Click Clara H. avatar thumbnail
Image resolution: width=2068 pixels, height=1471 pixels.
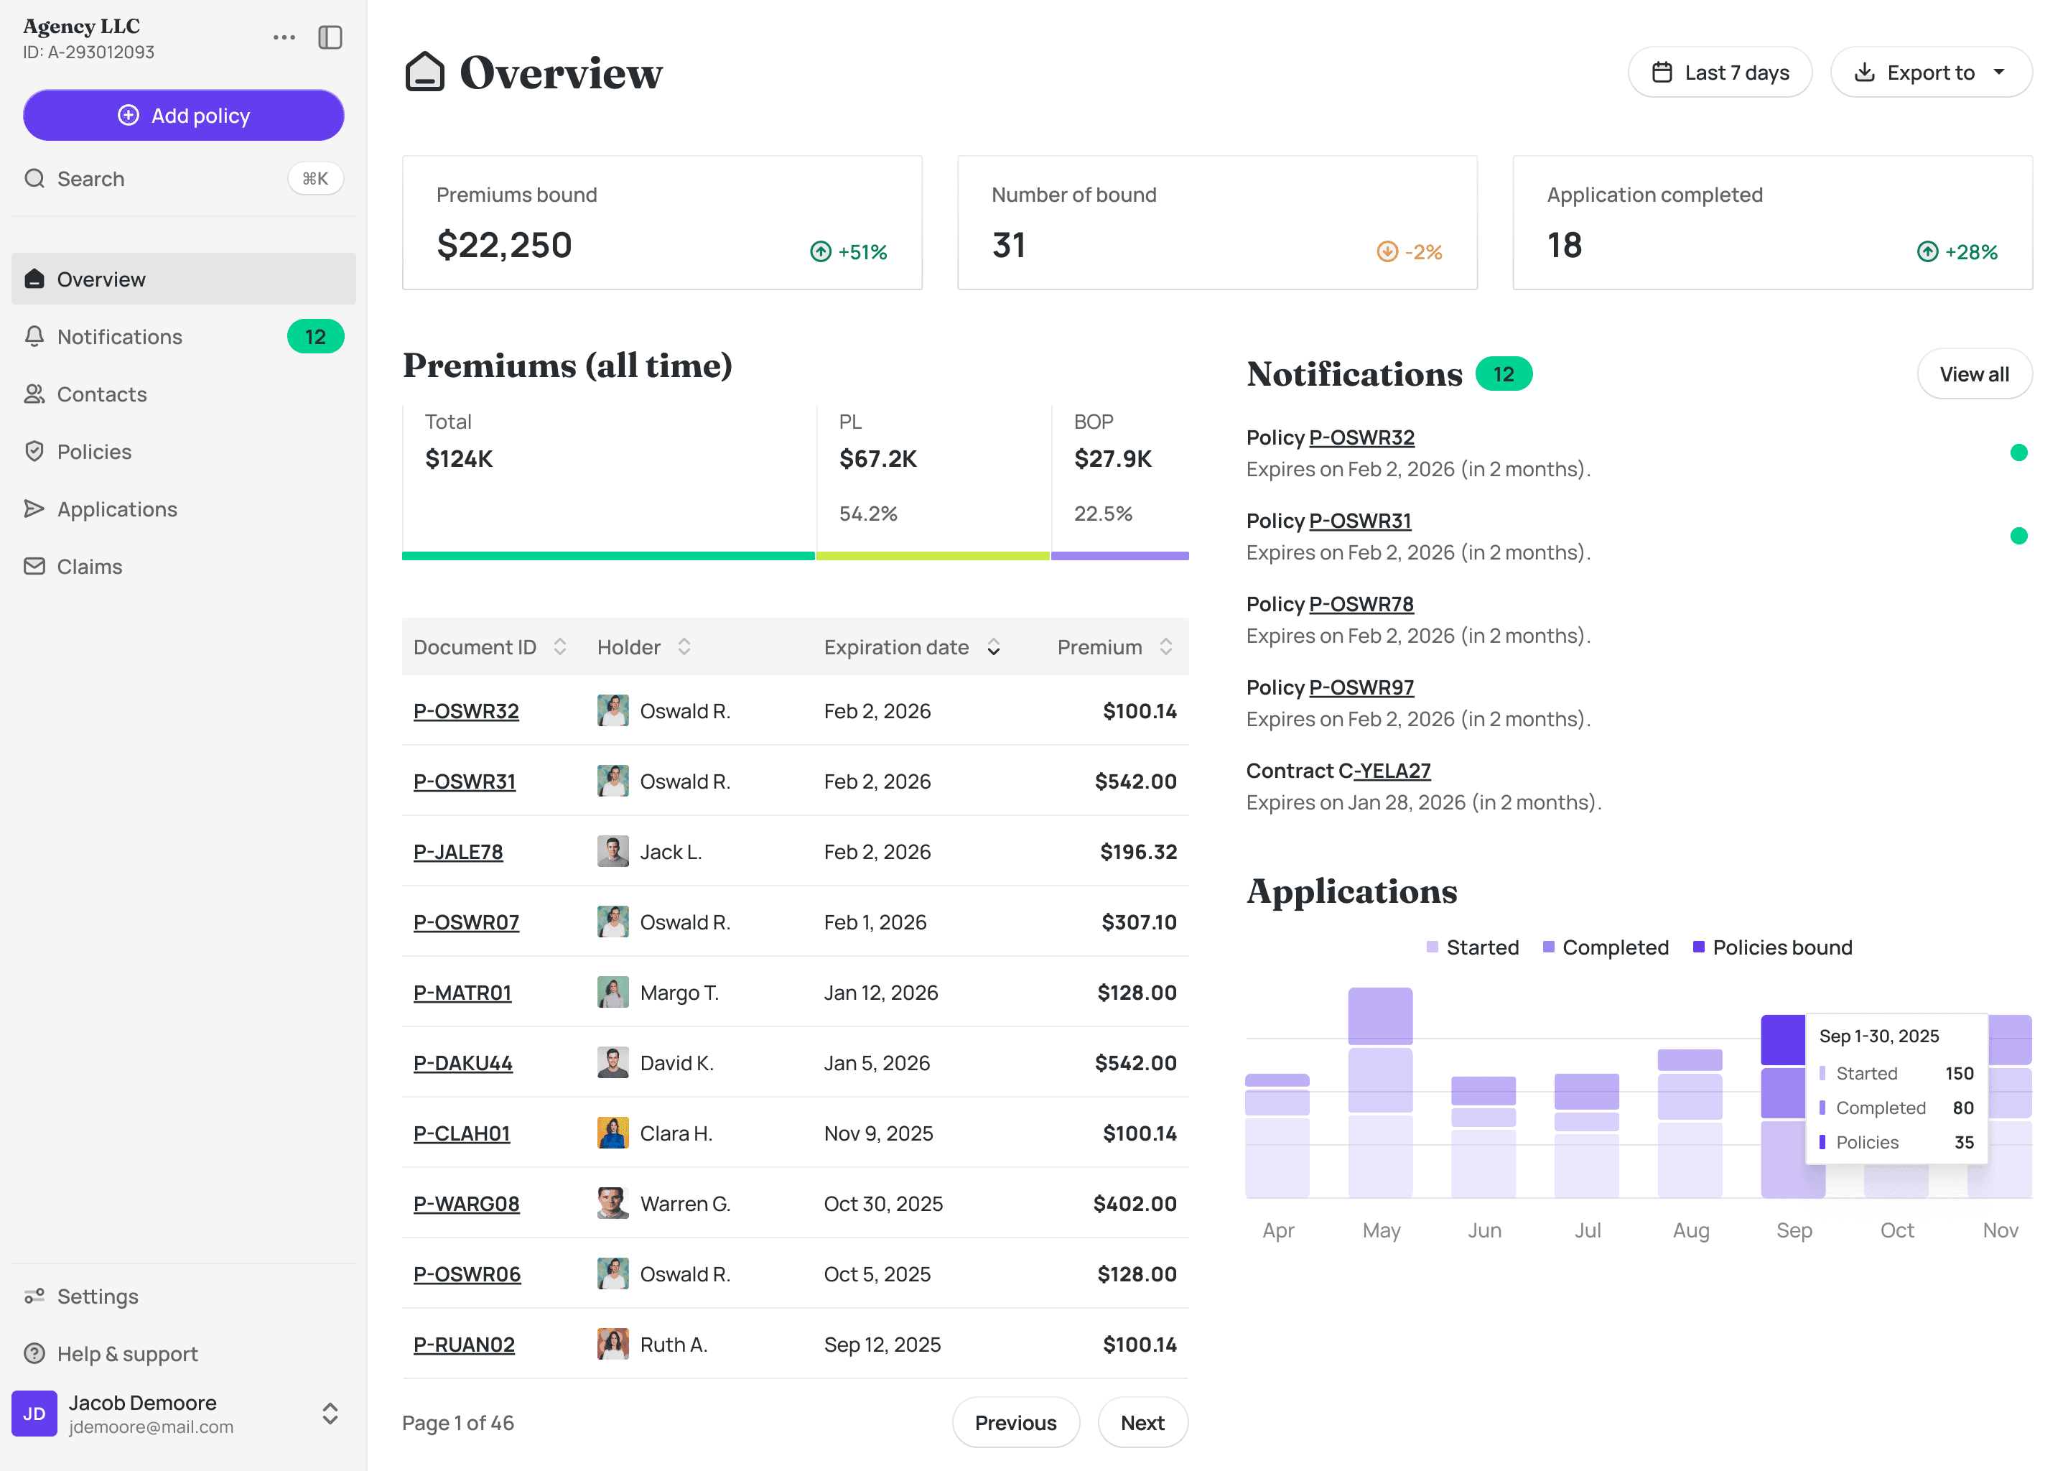[613, 1133]
